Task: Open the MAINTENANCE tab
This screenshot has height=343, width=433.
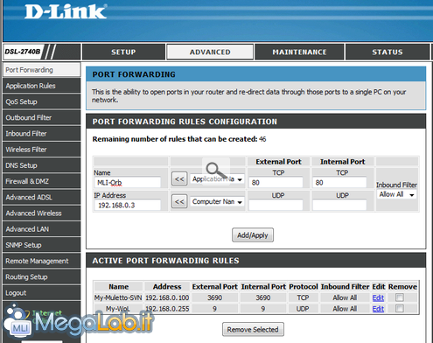Action: pos(299,52)
